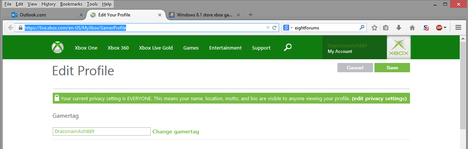This screenshot has width=468, height=149.
Task: Open the History menu
Action: [x=49, y=4]
